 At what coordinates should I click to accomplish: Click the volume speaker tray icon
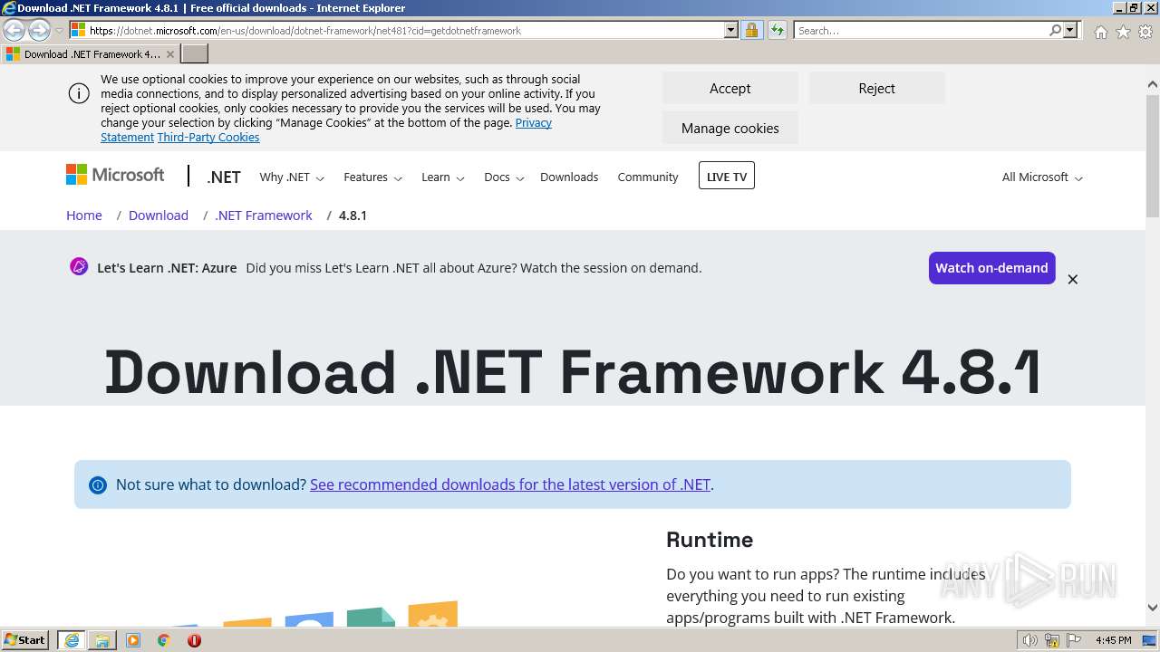coord(1029,640)
